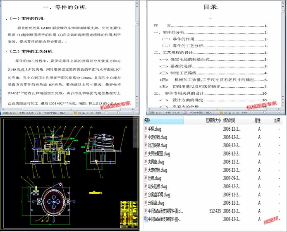Sort file list by 名称 column
Viewport: 287px width, 232px height.
(147, 120)
